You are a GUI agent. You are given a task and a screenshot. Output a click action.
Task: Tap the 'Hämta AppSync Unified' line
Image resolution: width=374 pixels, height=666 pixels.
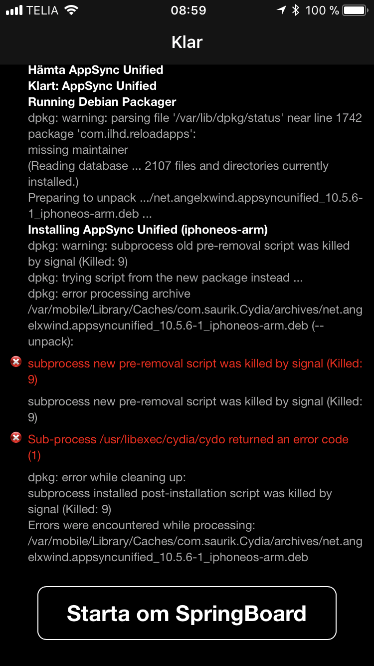point(96,70)
